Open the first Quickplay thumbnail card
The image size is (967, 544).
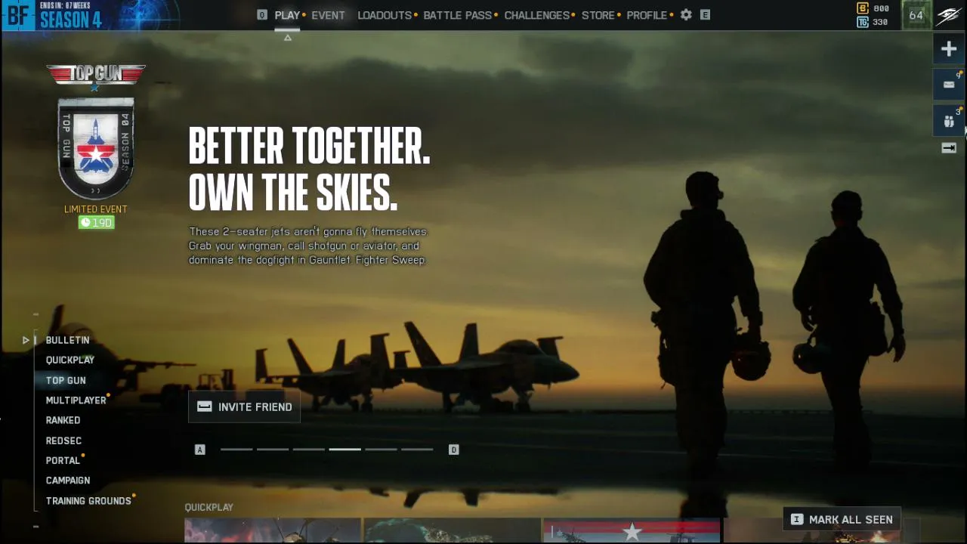pyautogui.click(x=273, y=530)
